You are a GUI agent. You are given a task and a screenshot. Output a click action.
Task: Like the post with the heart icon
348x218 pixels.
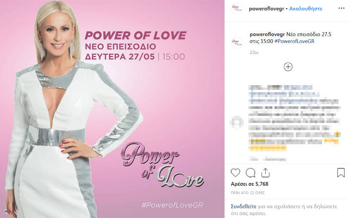(235, 173)
